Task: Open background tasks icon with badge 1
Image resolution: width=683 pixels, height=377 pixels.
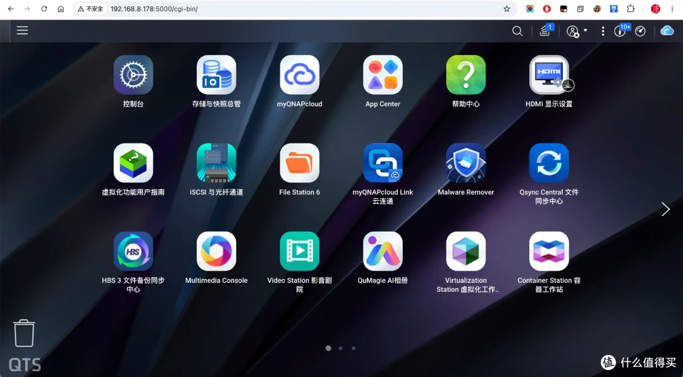Action: [x=546, y=30]
